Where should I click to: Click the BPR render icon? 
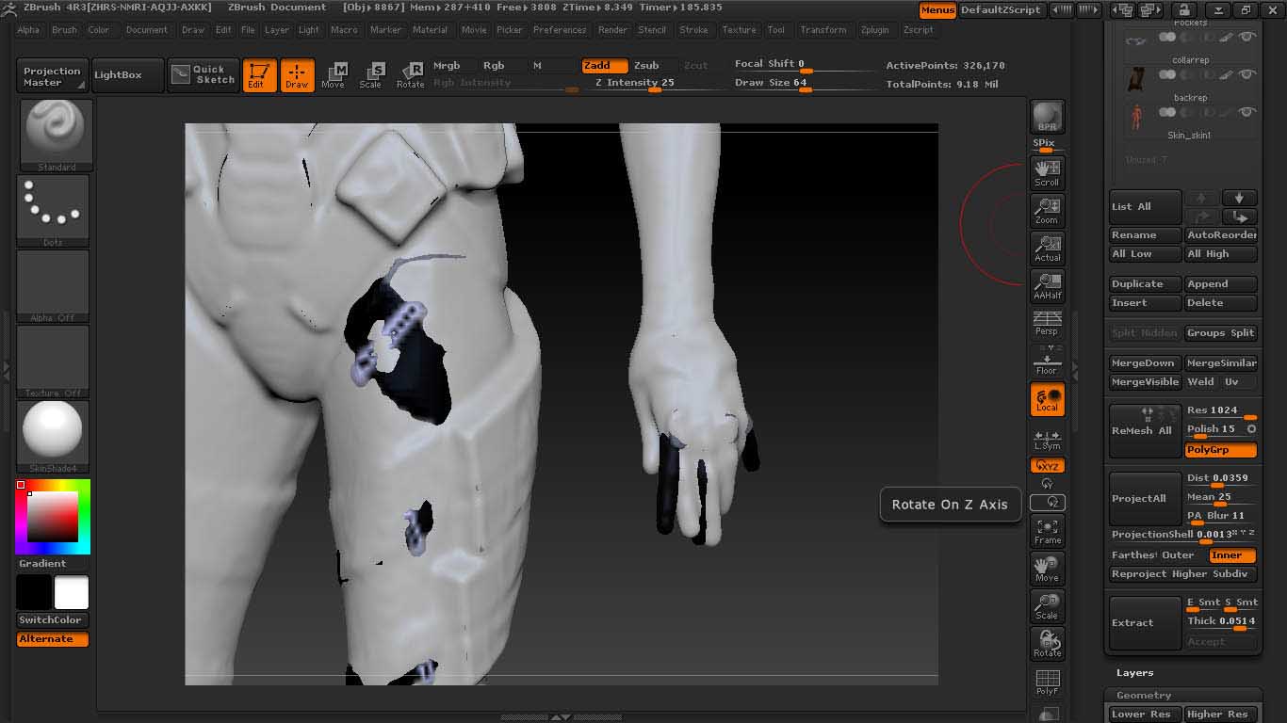(x=1047, y=119)
